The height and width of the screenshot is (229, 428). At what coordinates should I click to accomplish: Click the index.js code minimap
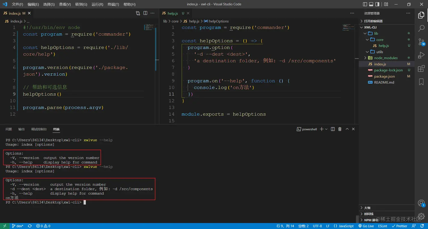pos(149,28)
